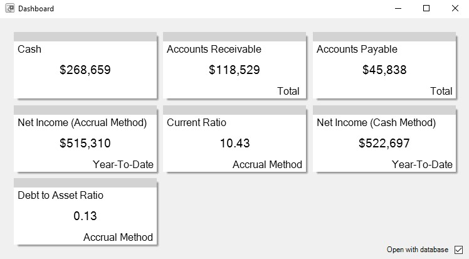Click the $118,529 receivable amount
469x259 pixels.
point(234,70)
